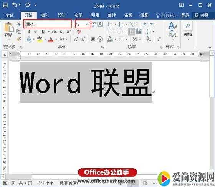Open the 样式 styles gallery button

coord(172,31)
